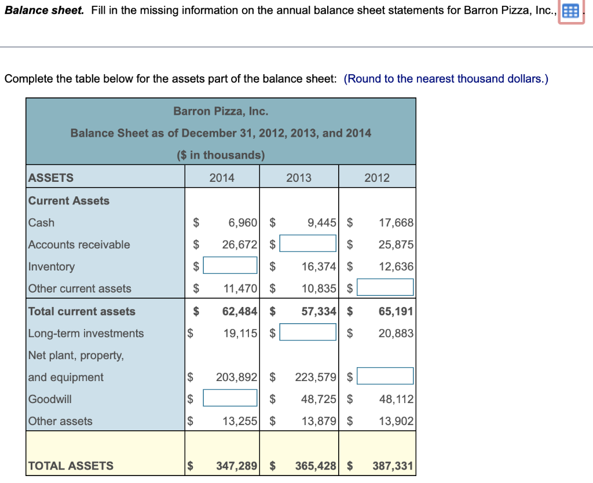Select the 2013 column header

[299, 176]
